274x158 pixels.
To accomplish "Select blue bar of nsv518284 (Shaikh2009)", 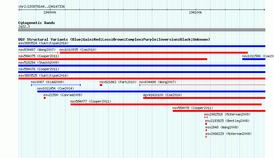I will (x=142, y=66).
